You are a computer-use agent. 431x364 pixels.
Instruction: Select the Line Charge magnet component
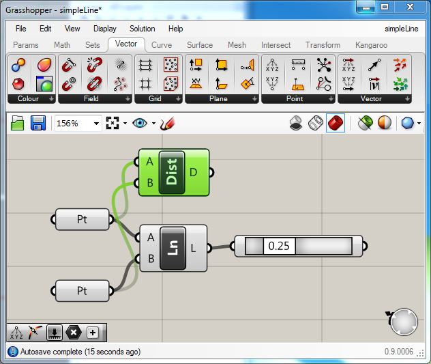point(69,65)
